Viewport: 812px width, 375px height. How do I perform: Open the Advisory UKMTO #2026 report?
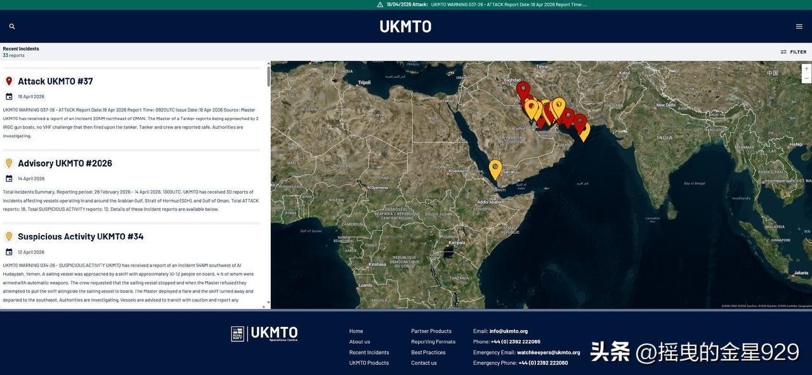[x=65, y=163]
